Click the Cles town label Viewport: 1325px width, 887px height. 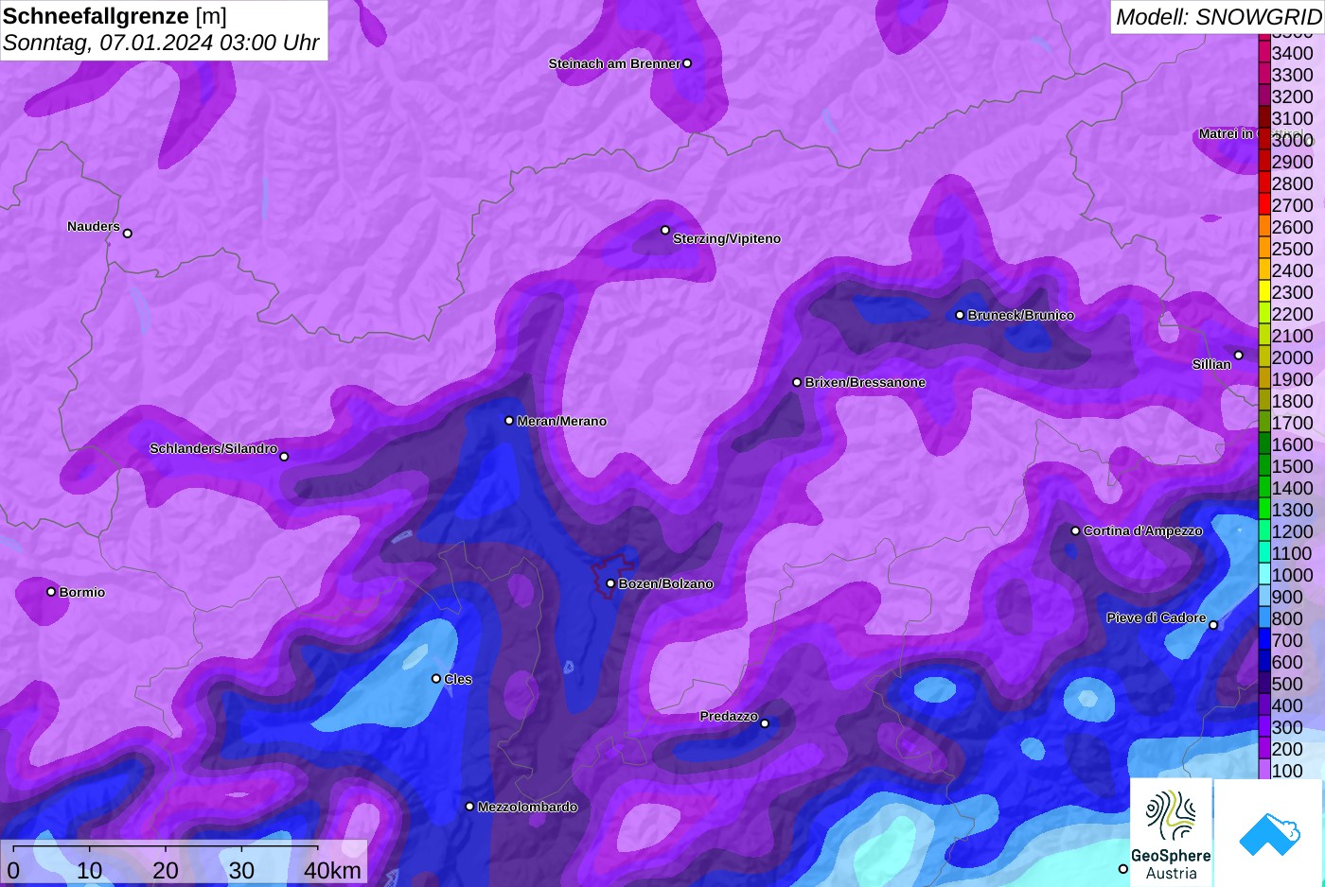pyautogui.click(x=458, y=679)
